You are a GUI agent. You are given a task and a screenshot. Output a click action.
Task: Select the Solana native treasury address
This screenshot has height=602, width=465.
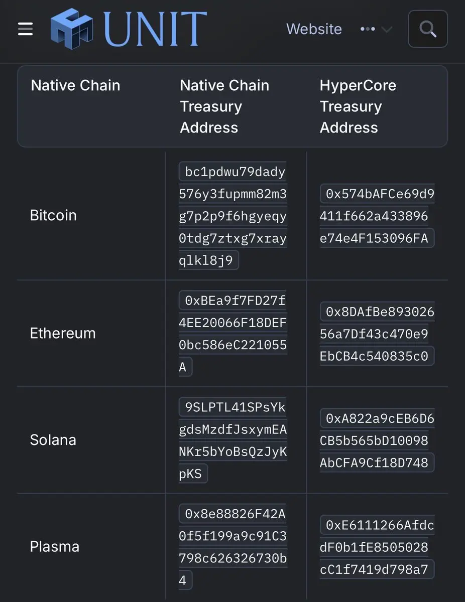[x=232, y=440]
